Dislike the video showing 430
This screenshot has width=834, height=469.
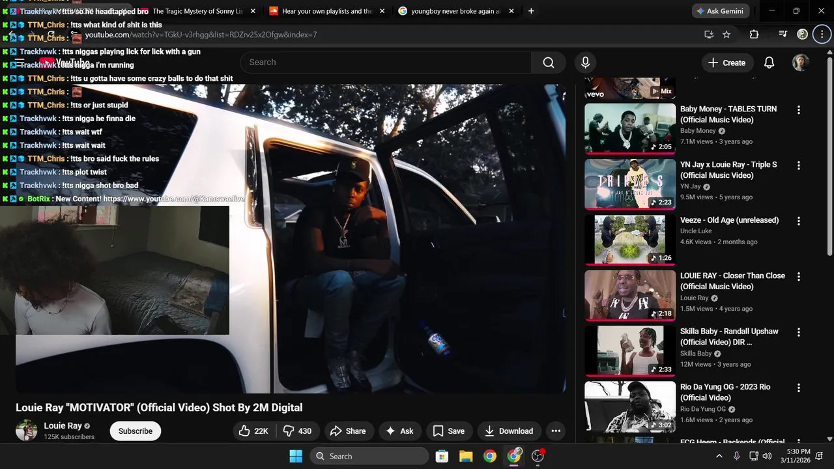pyautogui.click(x=297, y=431)
